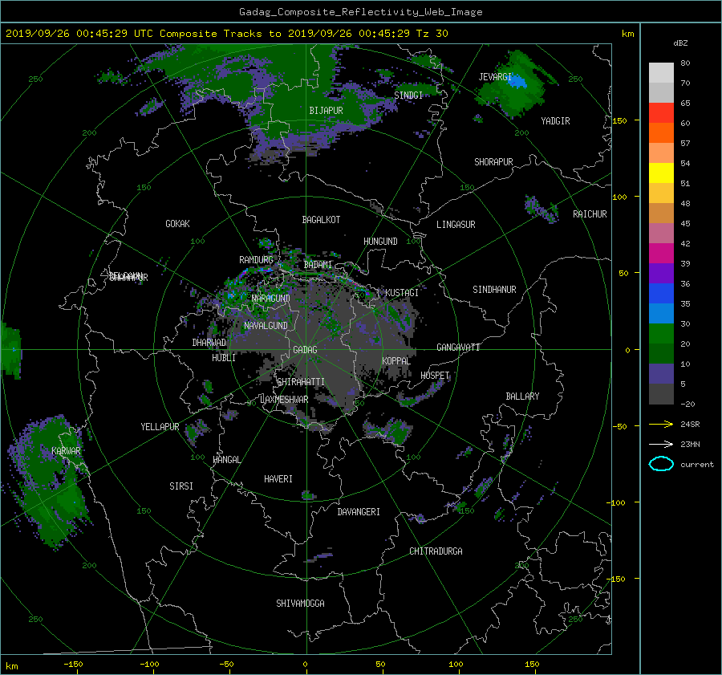Select the HUBLI city label

tap(224, 358)
